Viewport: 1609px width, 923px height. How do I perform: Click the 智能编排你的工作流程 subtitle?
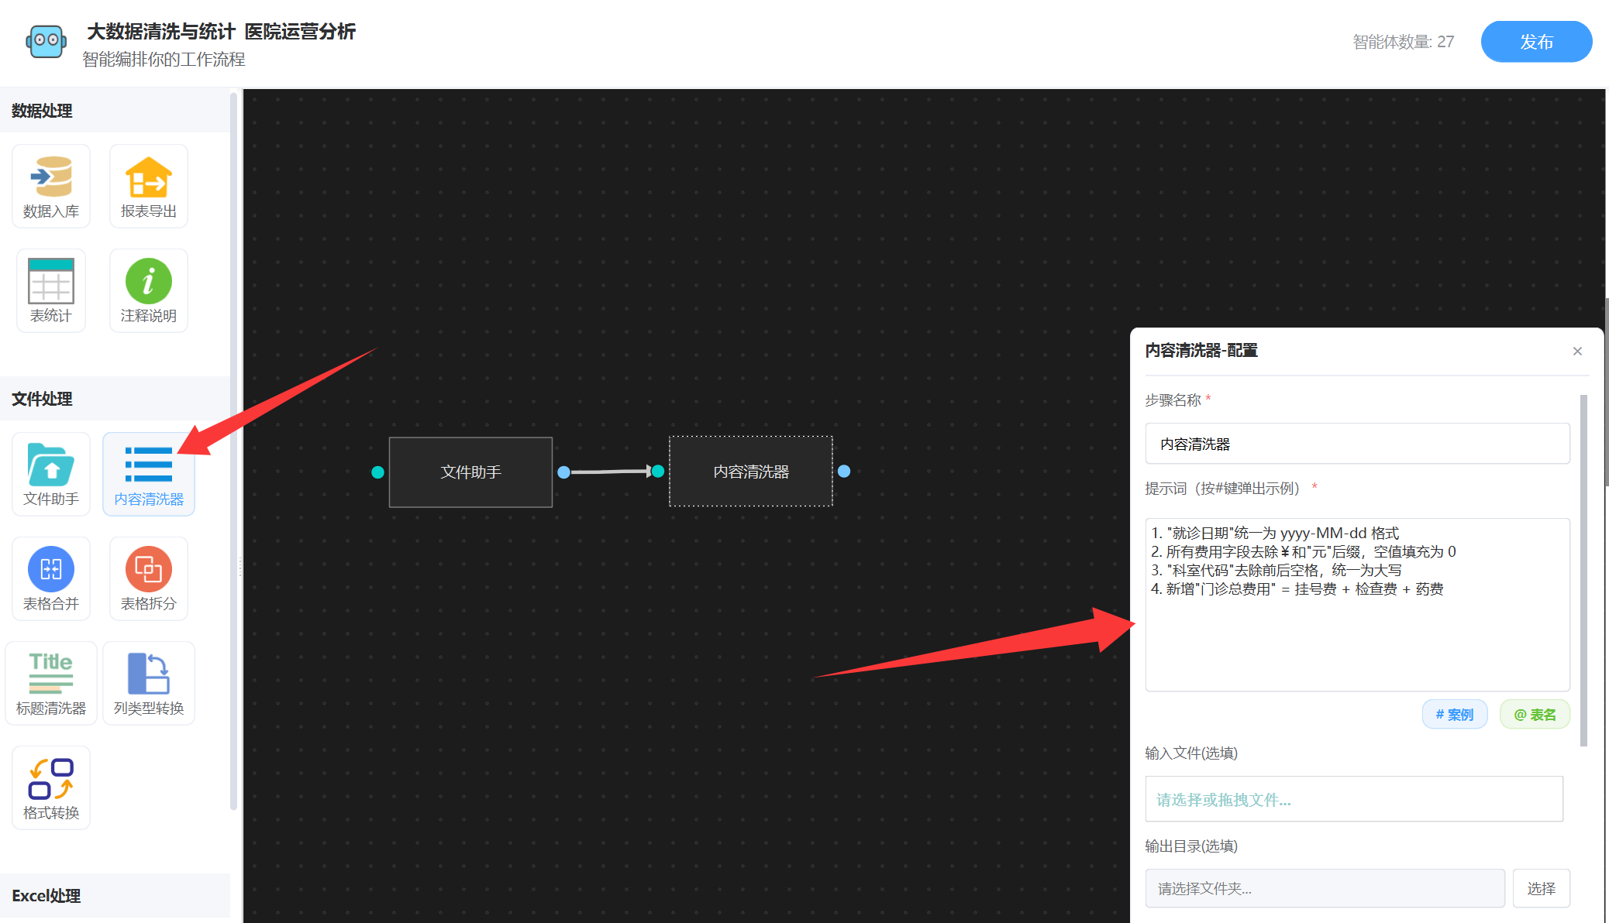click(164, 60)
